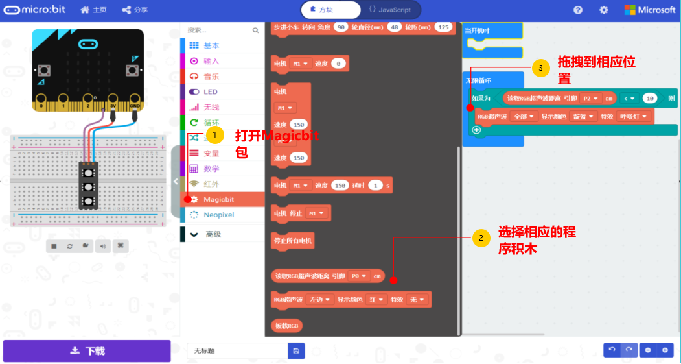Restart the simulator with the refresh icon
This screenshot has width=681, height=364.
coord(70,246)
